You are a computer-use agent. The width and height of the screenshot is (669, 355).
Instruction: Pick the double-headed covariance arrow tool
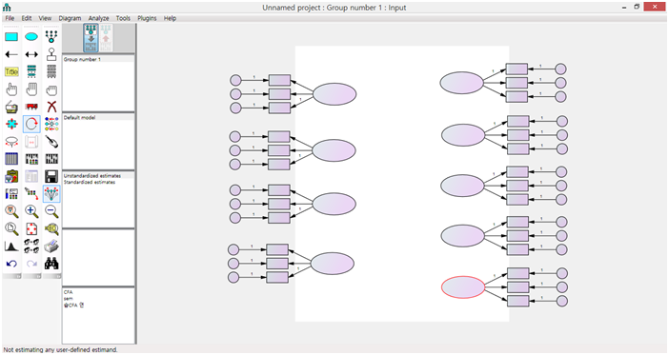(31, 54)
